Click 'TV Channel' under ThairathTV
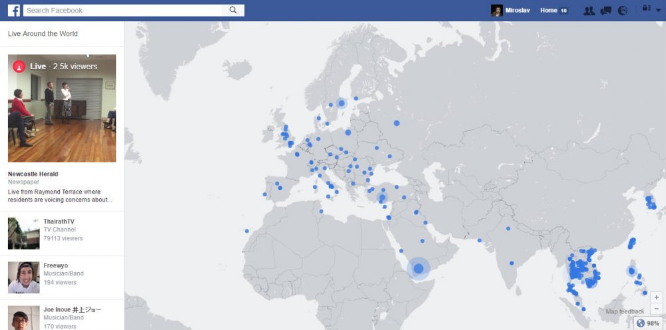 (59, 230)
